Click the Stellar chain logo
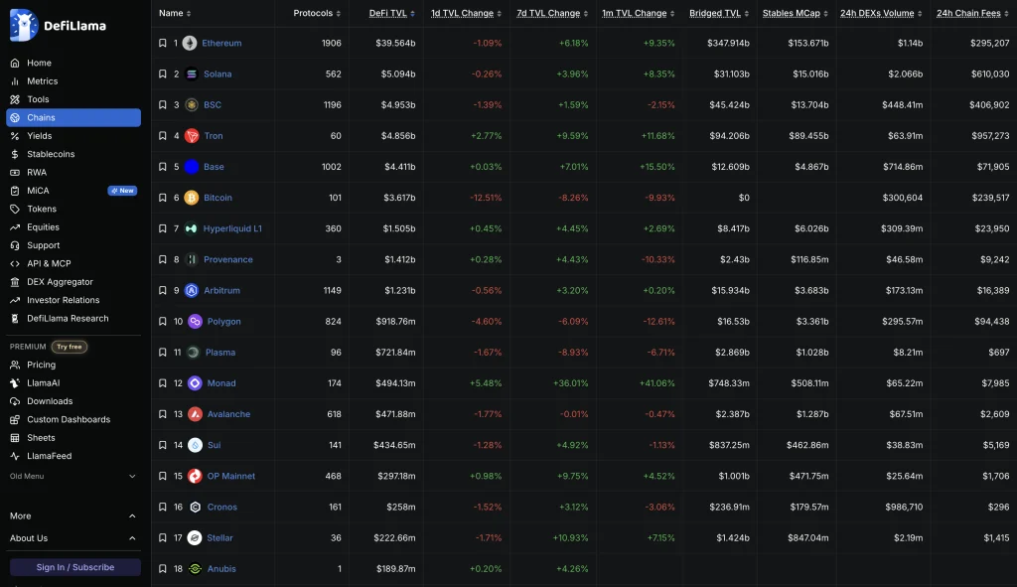Viewport: 1017px width, 587px height. 194,537
